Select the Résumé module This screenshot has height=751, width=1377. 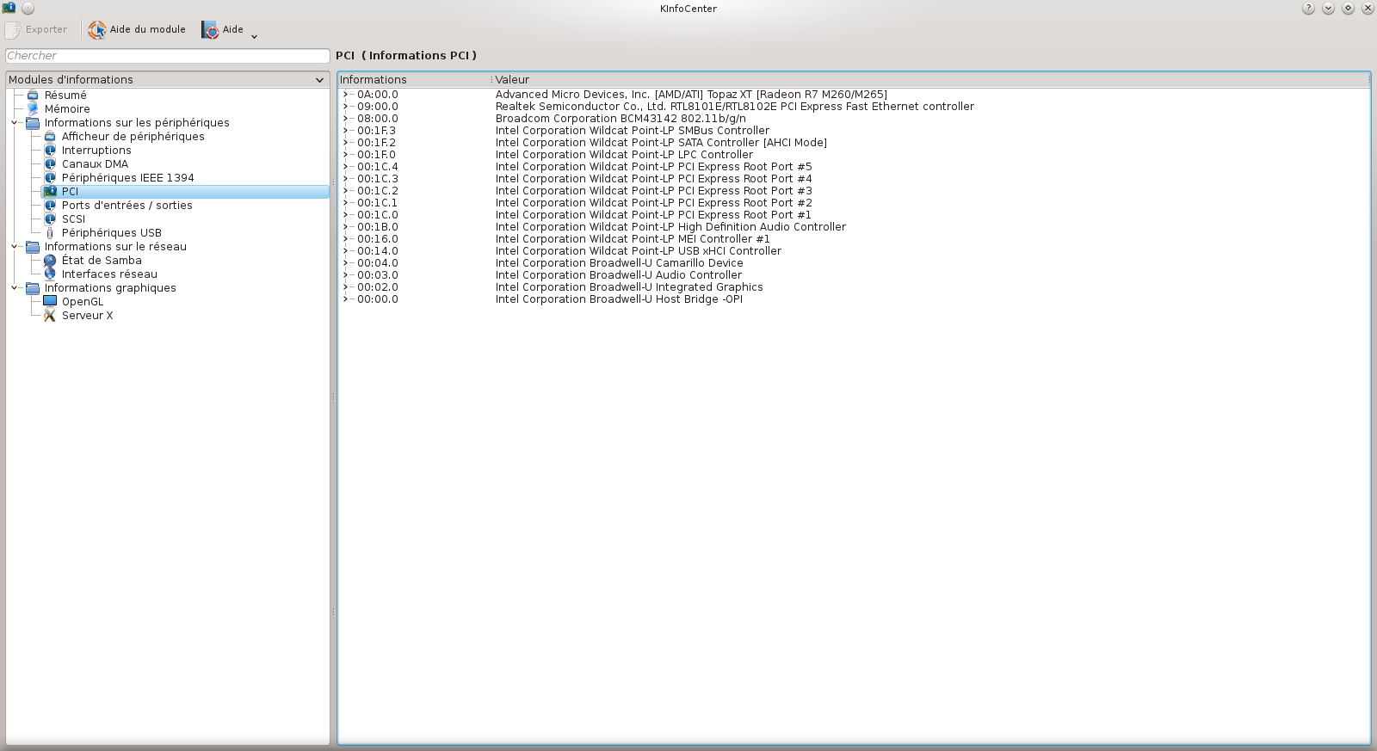pyautogui.click(x=65, y=95)
